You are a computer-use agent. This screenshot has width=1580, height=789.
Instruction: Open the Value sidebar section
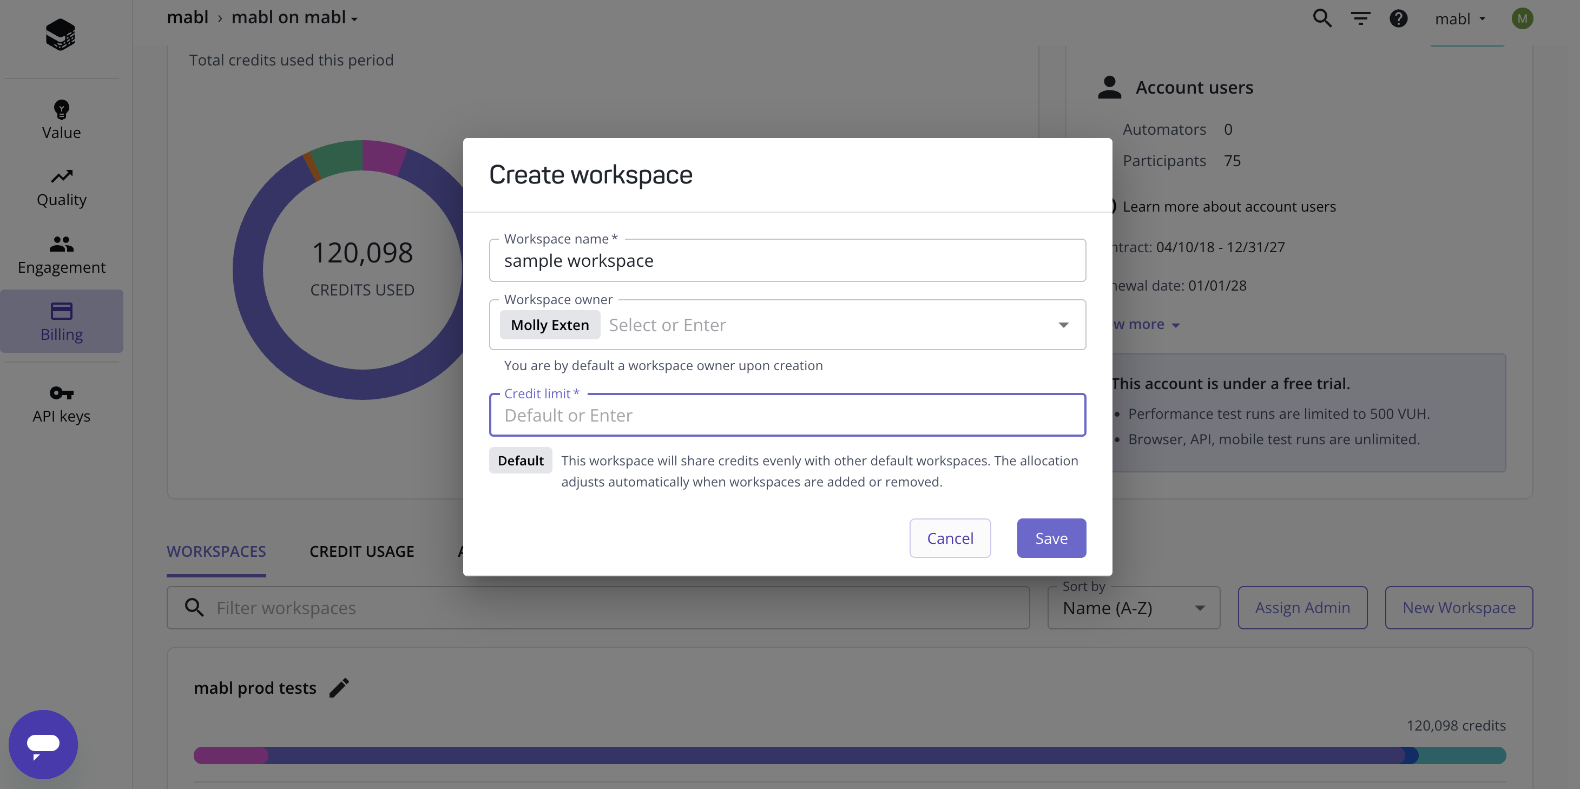point(61,120)
